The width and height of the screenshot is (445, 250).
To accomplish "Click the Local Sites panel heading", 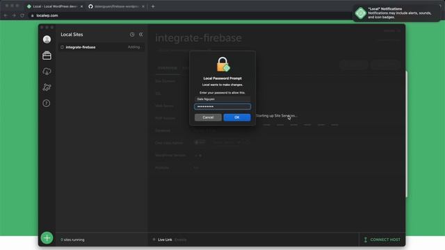I will (x=72, y=35).
